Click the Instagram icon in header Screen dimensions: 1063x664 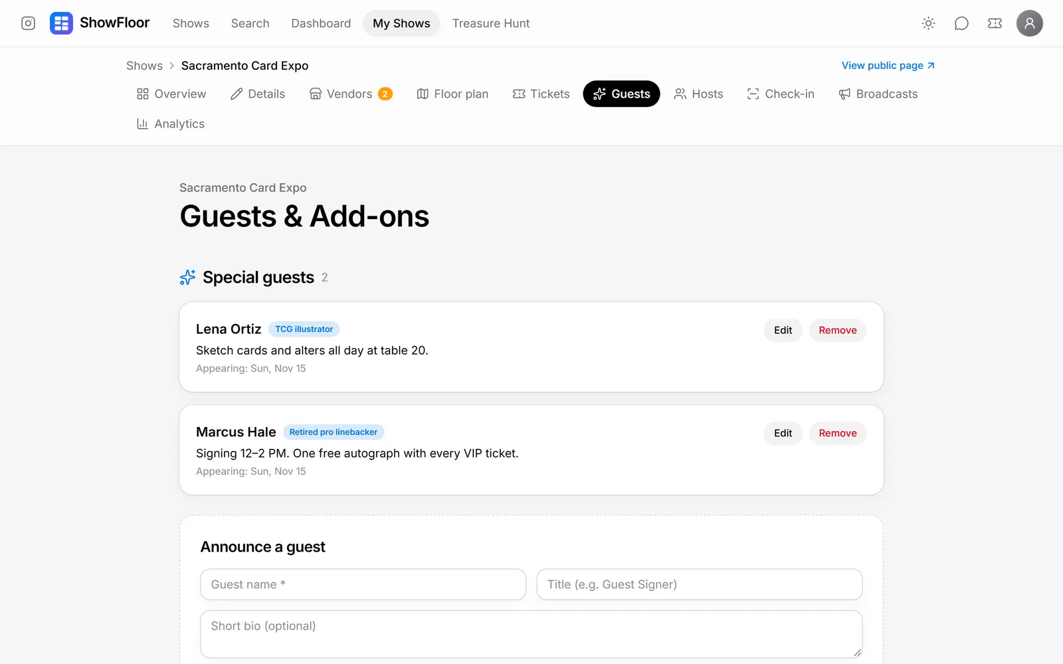28,23
